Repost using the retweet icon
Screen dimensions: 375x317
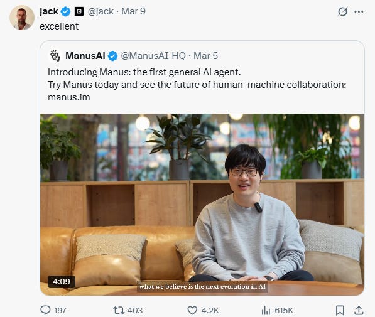click(119, 310)
